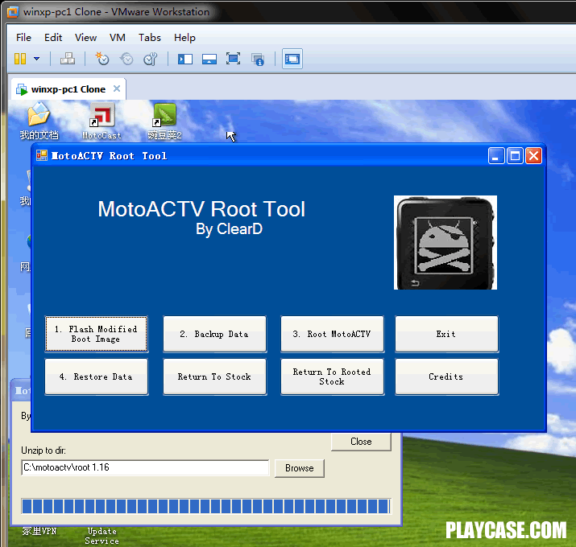Open the View menu
576x547 pixels.
85,38
